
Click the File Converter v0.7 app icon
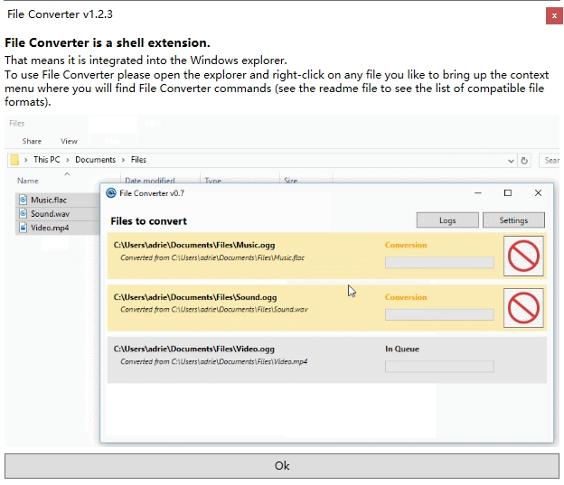coord(111,193)
